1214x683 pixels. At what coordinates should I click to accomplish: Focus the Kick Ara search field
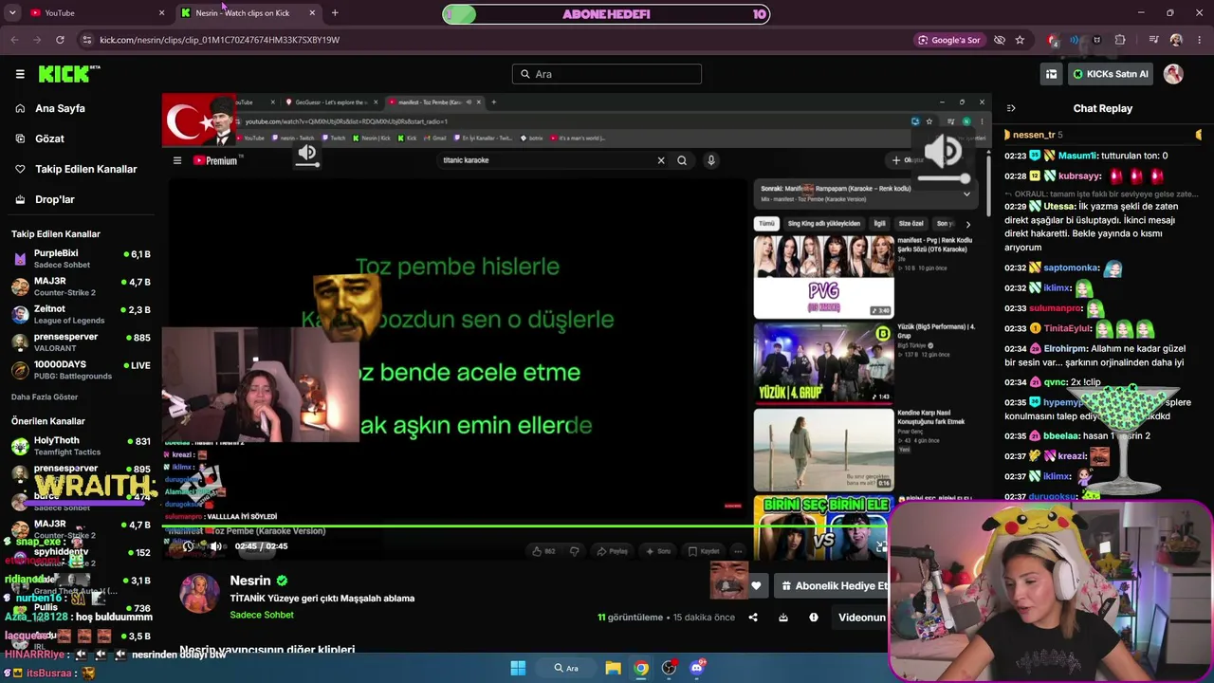click(606, 74)
